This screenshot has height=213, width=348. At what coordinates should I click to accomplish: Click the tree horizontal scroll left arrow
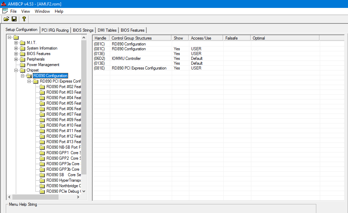coord(9,197)
